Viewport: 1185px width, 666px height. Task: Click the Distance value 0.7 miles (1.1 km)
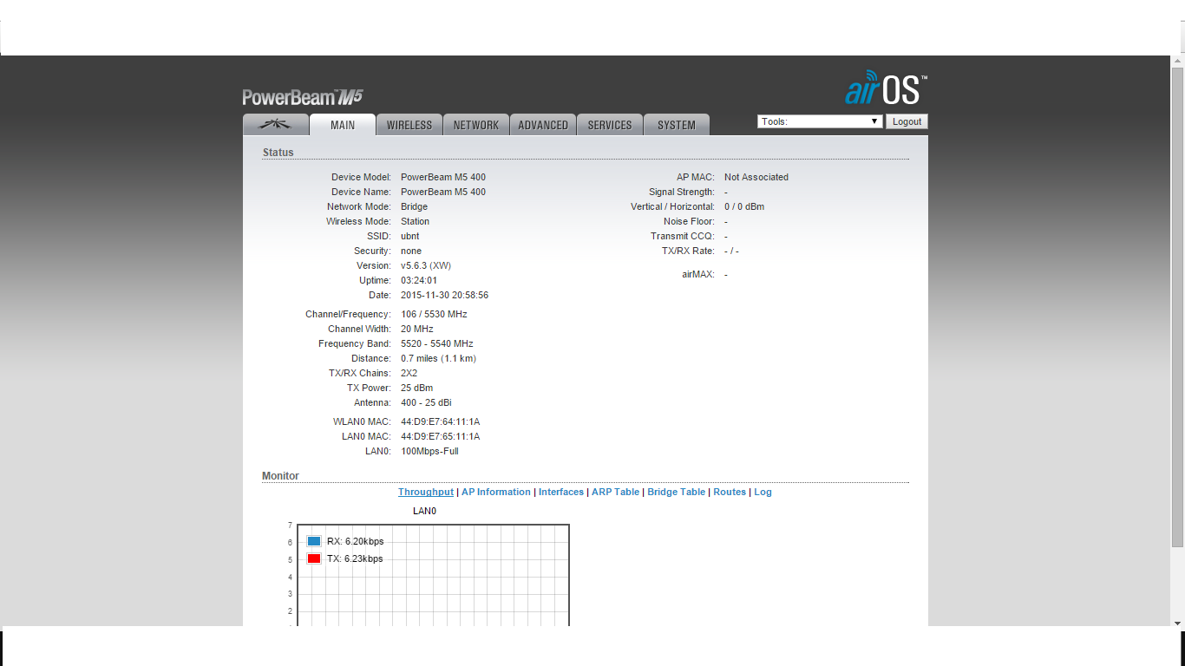point(438,358)
